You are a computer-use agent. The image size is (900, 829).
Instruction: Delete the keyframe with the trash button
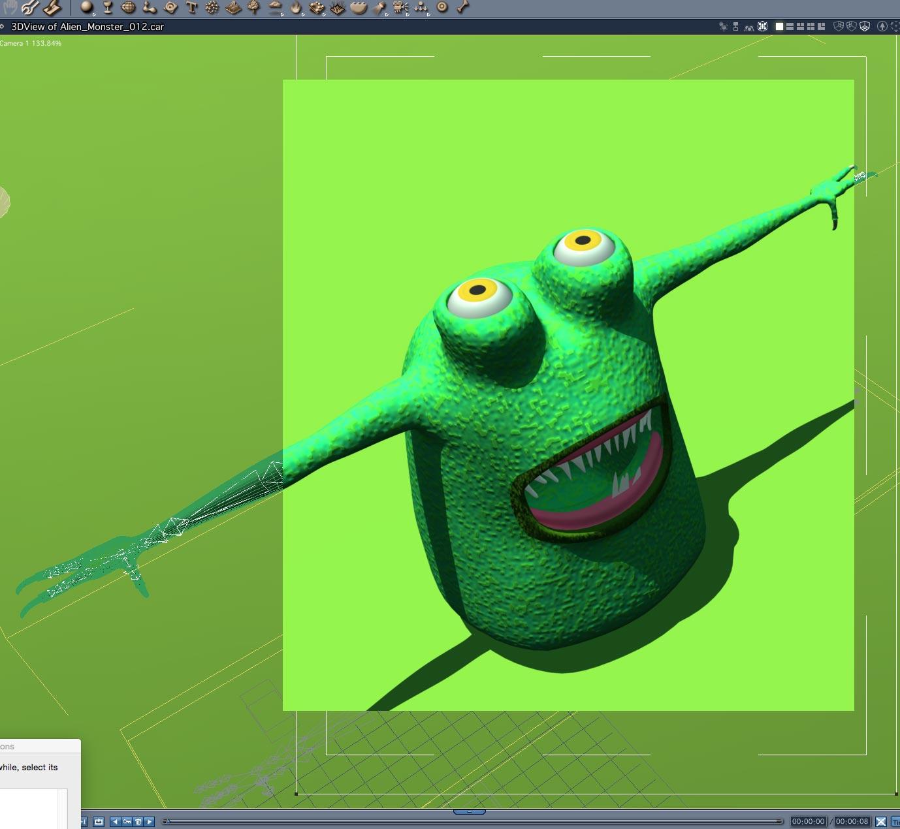[x=138, y=822]
